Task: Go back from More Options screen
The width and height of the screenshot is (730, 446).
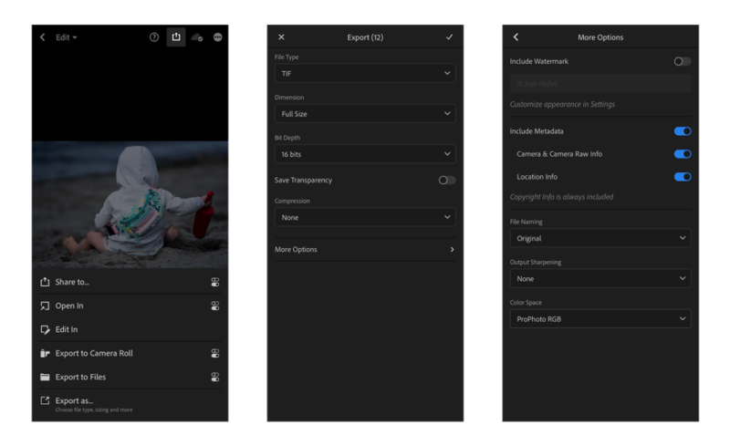Action: 516,37
